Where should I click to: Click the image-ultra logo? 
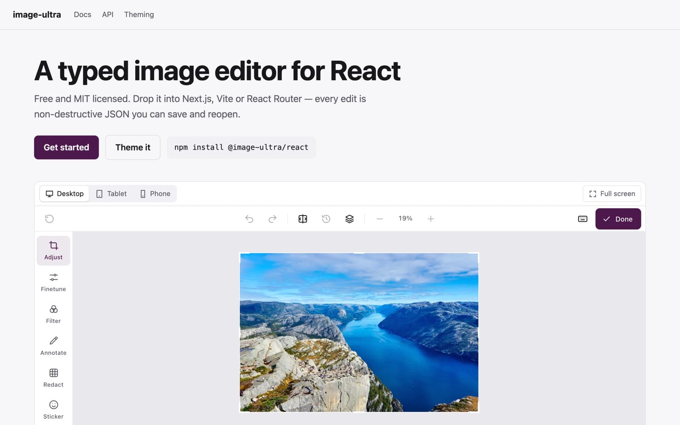(x=37, y=14)
